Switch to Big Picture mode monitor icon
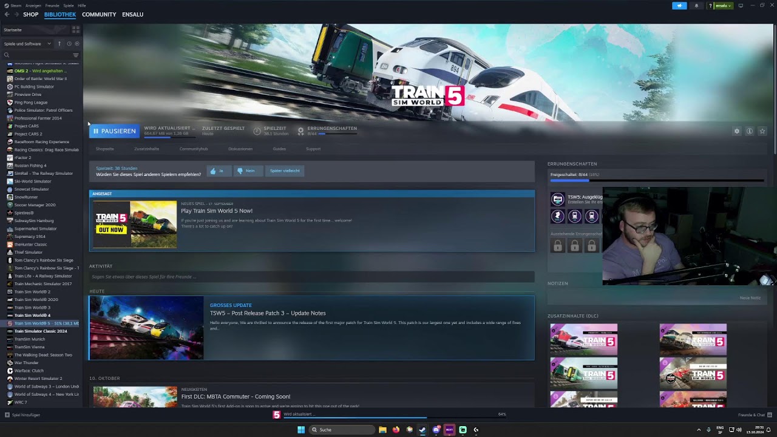Image resolution: width=777 pixels, height=437 pixels. click(x=741, y=5)
